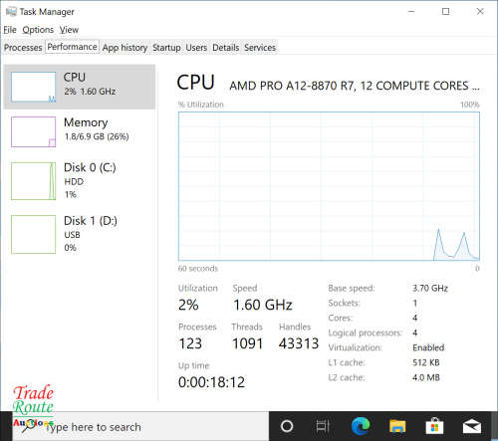The width and height of the screenshot is (498, 441).
Task: Select the Disk 1 (D:) label
Action: coord(91,221)
